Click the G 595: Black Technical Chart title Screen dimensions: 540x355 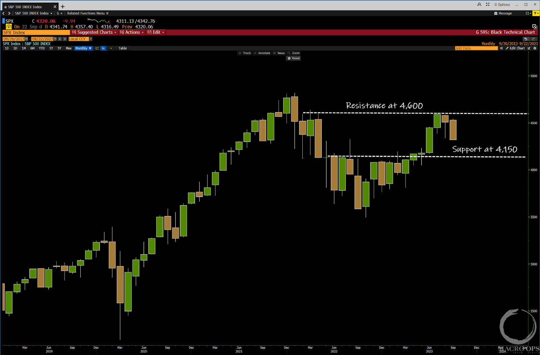point(505,32)
